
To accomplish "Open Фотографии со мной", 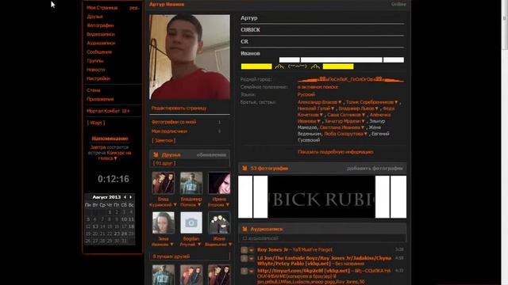I will point(174,122).
